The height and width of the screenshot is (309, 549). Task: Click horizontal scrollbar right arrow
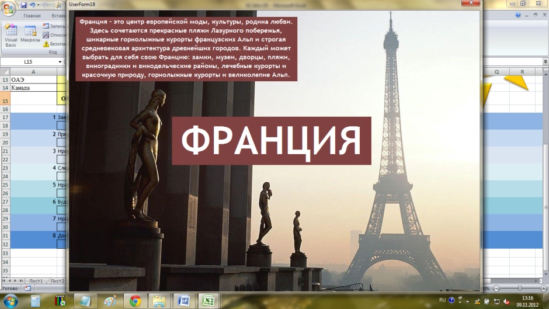tap(536, 281)
